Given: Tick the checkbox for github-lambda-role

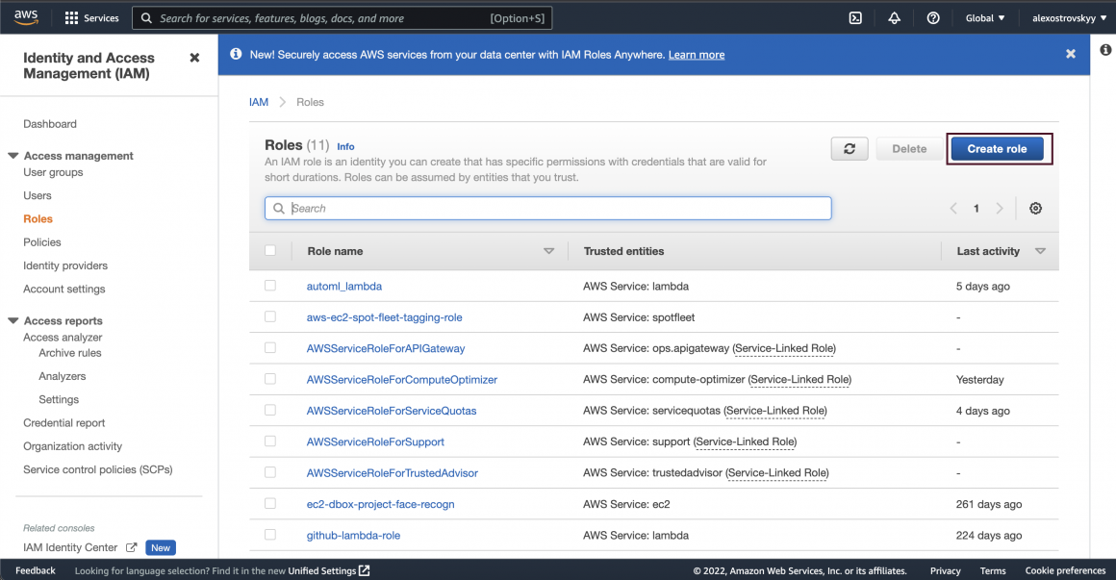Looking at the screenshot, I should [270, 535].
